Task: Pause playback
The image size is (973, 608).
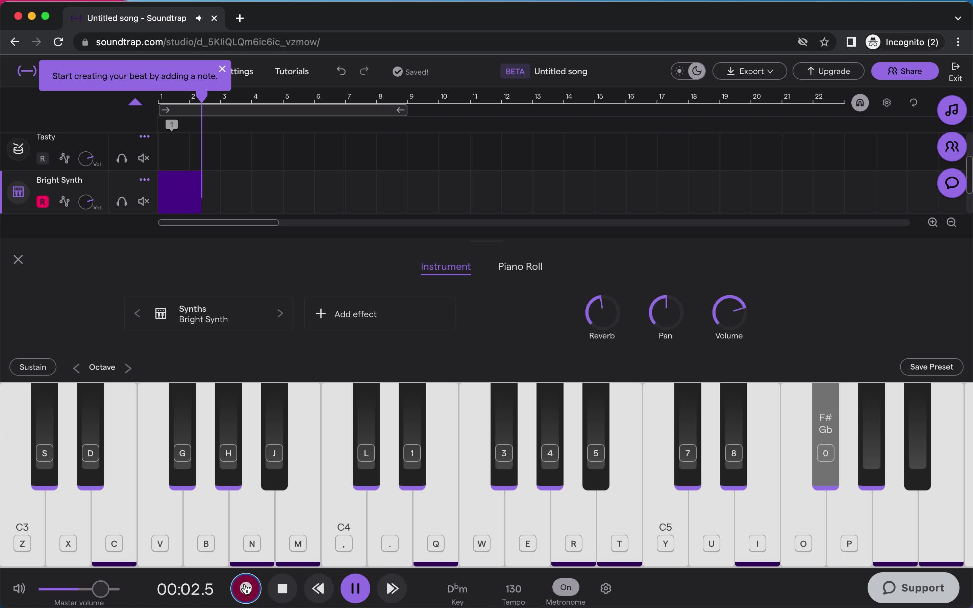Action: point(355,588)
